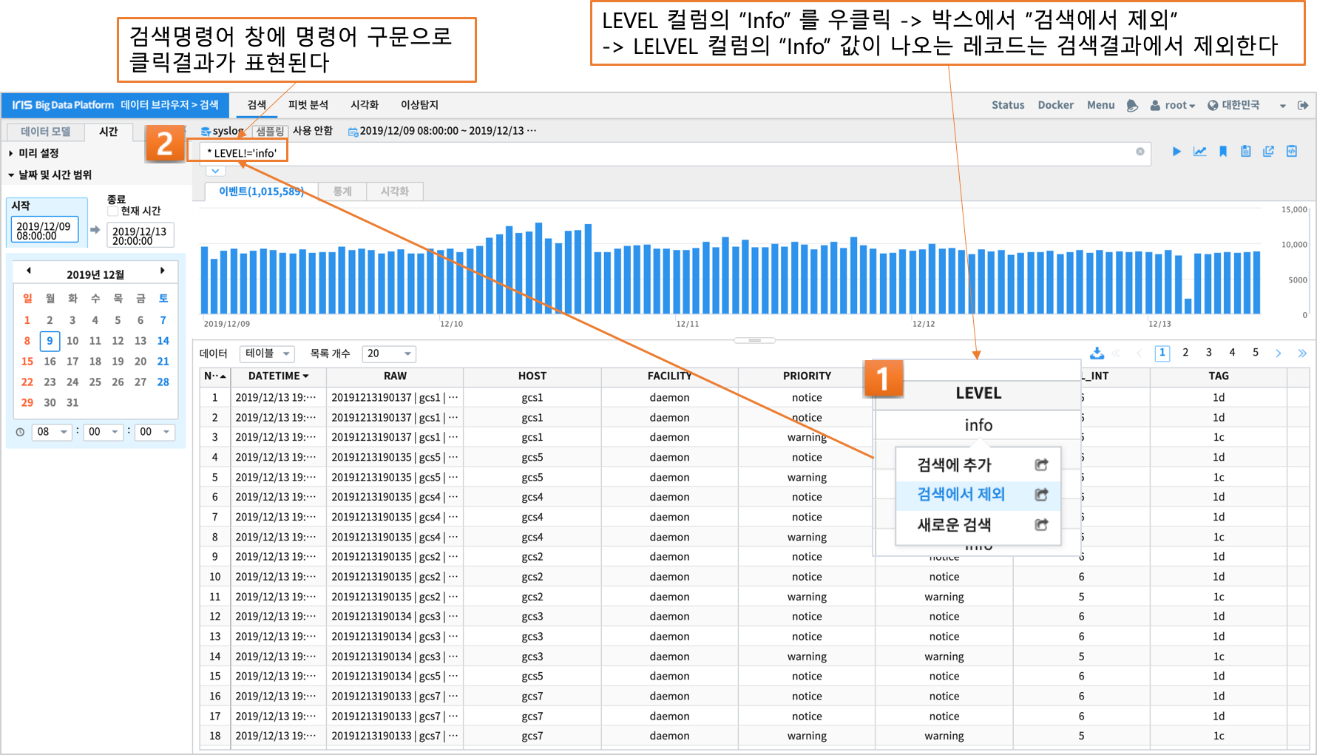
Task: Click the info value in LEVEL popup
Action: pyautogui.click(x=978, y=425)
